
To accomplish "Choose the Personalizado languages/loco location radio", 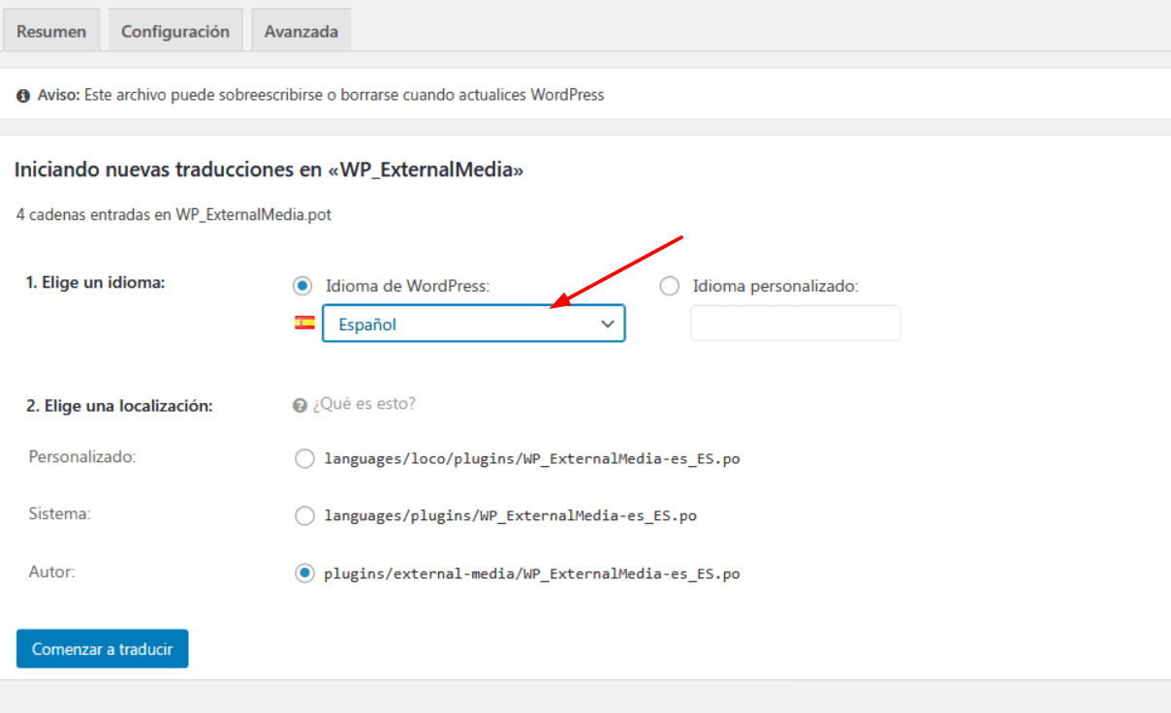I will click(x=304, y=459).
